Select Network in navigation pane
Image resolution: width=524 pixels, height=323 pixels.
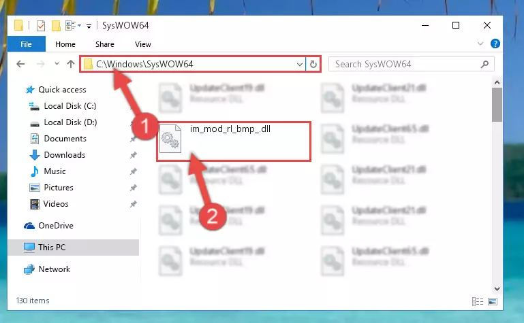click(54, 269)
